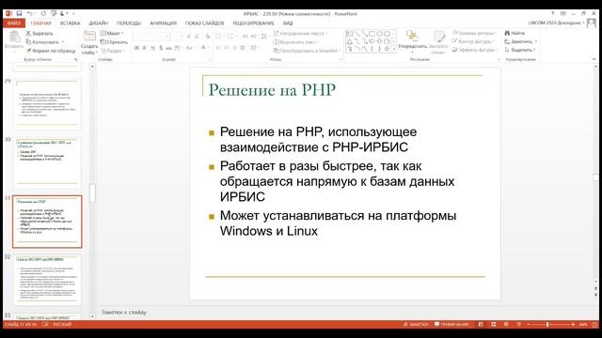Apply underline formatting (Ч)

tap(152, 48)
